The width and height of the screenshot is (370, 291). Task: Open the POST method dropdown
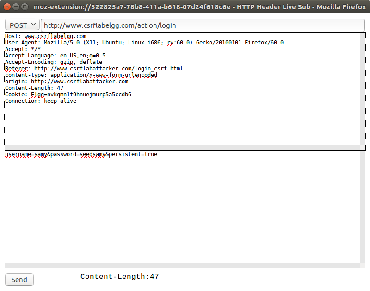22,25
